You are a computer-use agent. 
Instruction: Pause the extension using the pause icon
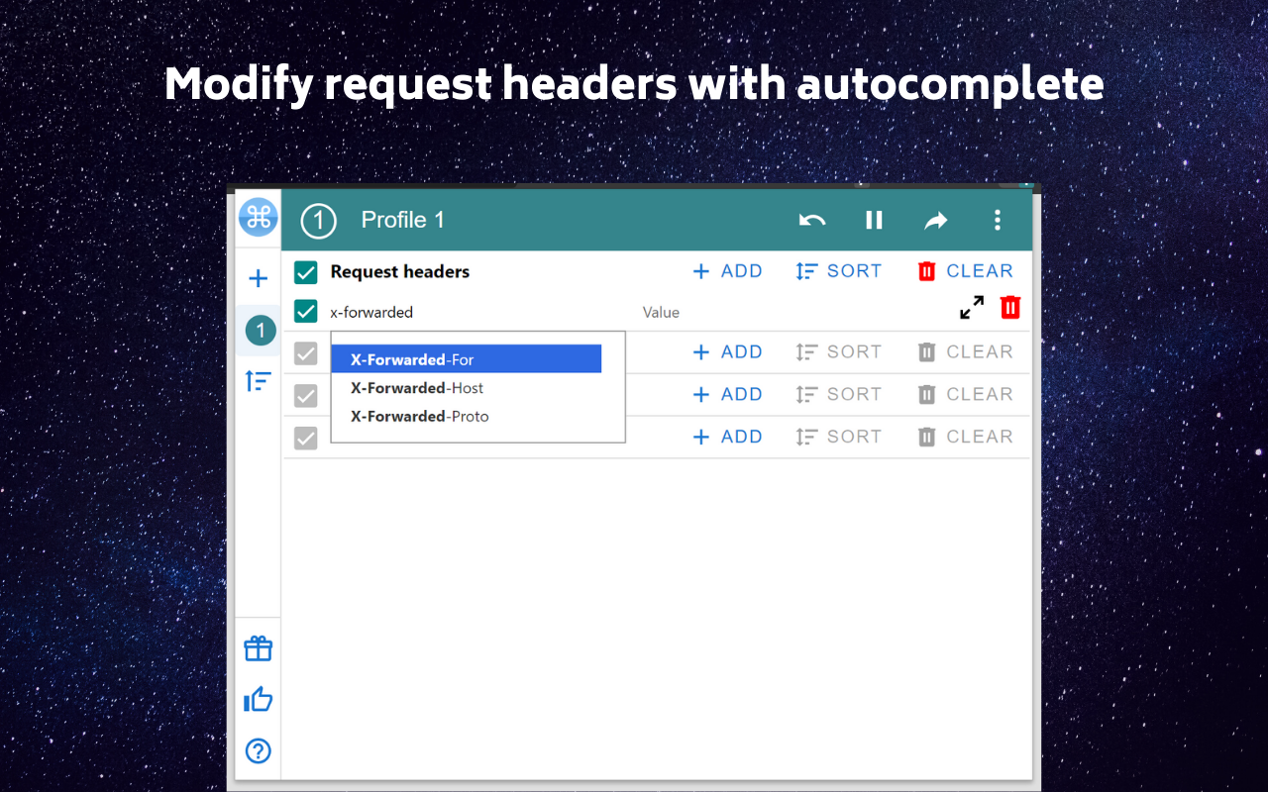[874, 220]
